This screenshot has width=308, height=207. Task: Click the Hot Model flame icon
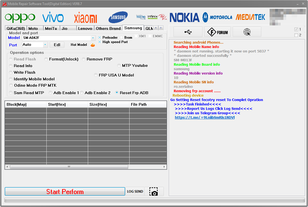point(93,45)
